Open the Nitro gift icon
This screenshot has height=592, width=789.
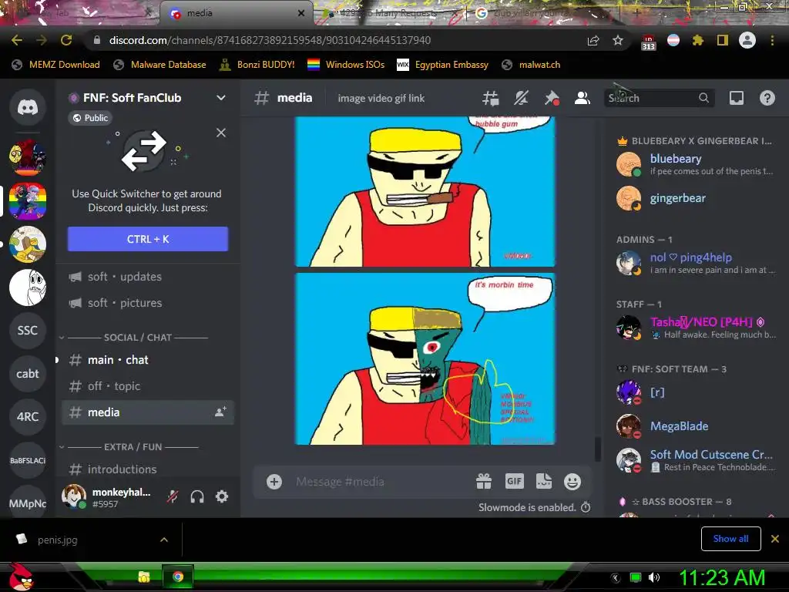point(484,482)
